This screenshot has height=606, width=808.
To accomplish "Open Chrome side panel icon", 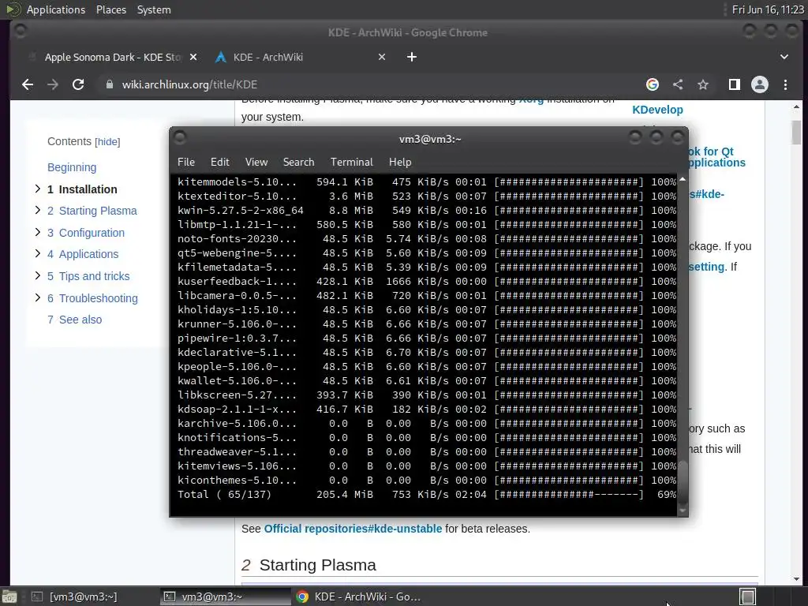I will (735, 84).
